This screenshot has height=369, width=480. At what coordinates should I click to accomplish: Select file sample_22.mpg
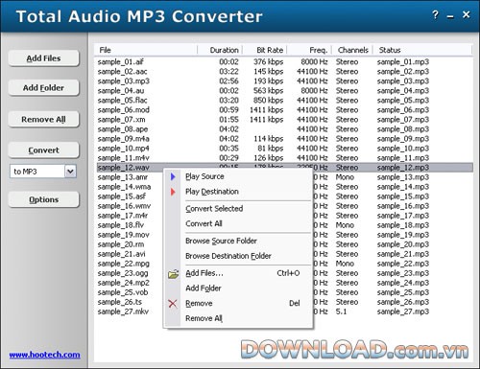124,264
